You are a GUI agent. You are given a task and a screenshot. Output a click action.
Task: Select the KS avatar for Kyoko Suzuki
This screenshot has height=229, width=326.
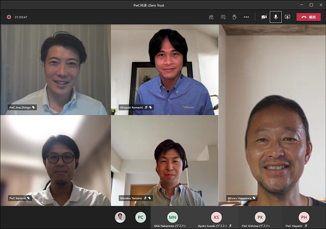(216, 217)
